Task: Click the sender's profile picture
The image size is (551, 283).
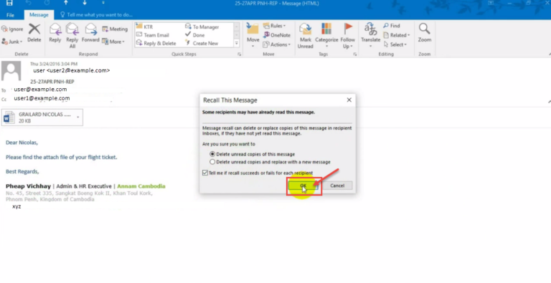Action: pos(11,71)
